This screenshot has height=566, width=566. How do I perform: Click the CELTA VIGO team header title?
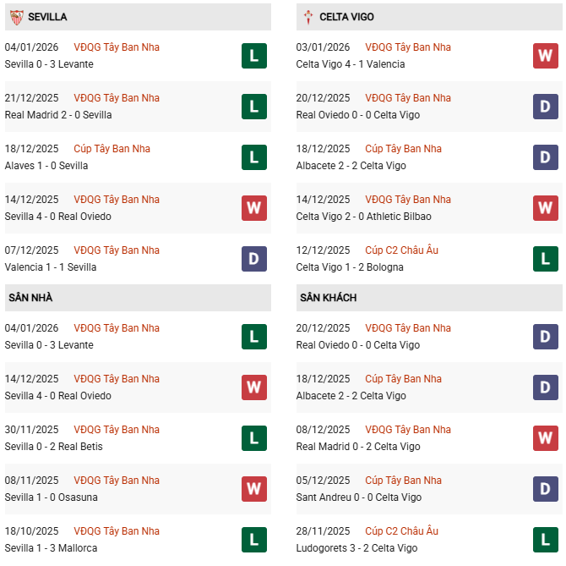coord(346,17)
